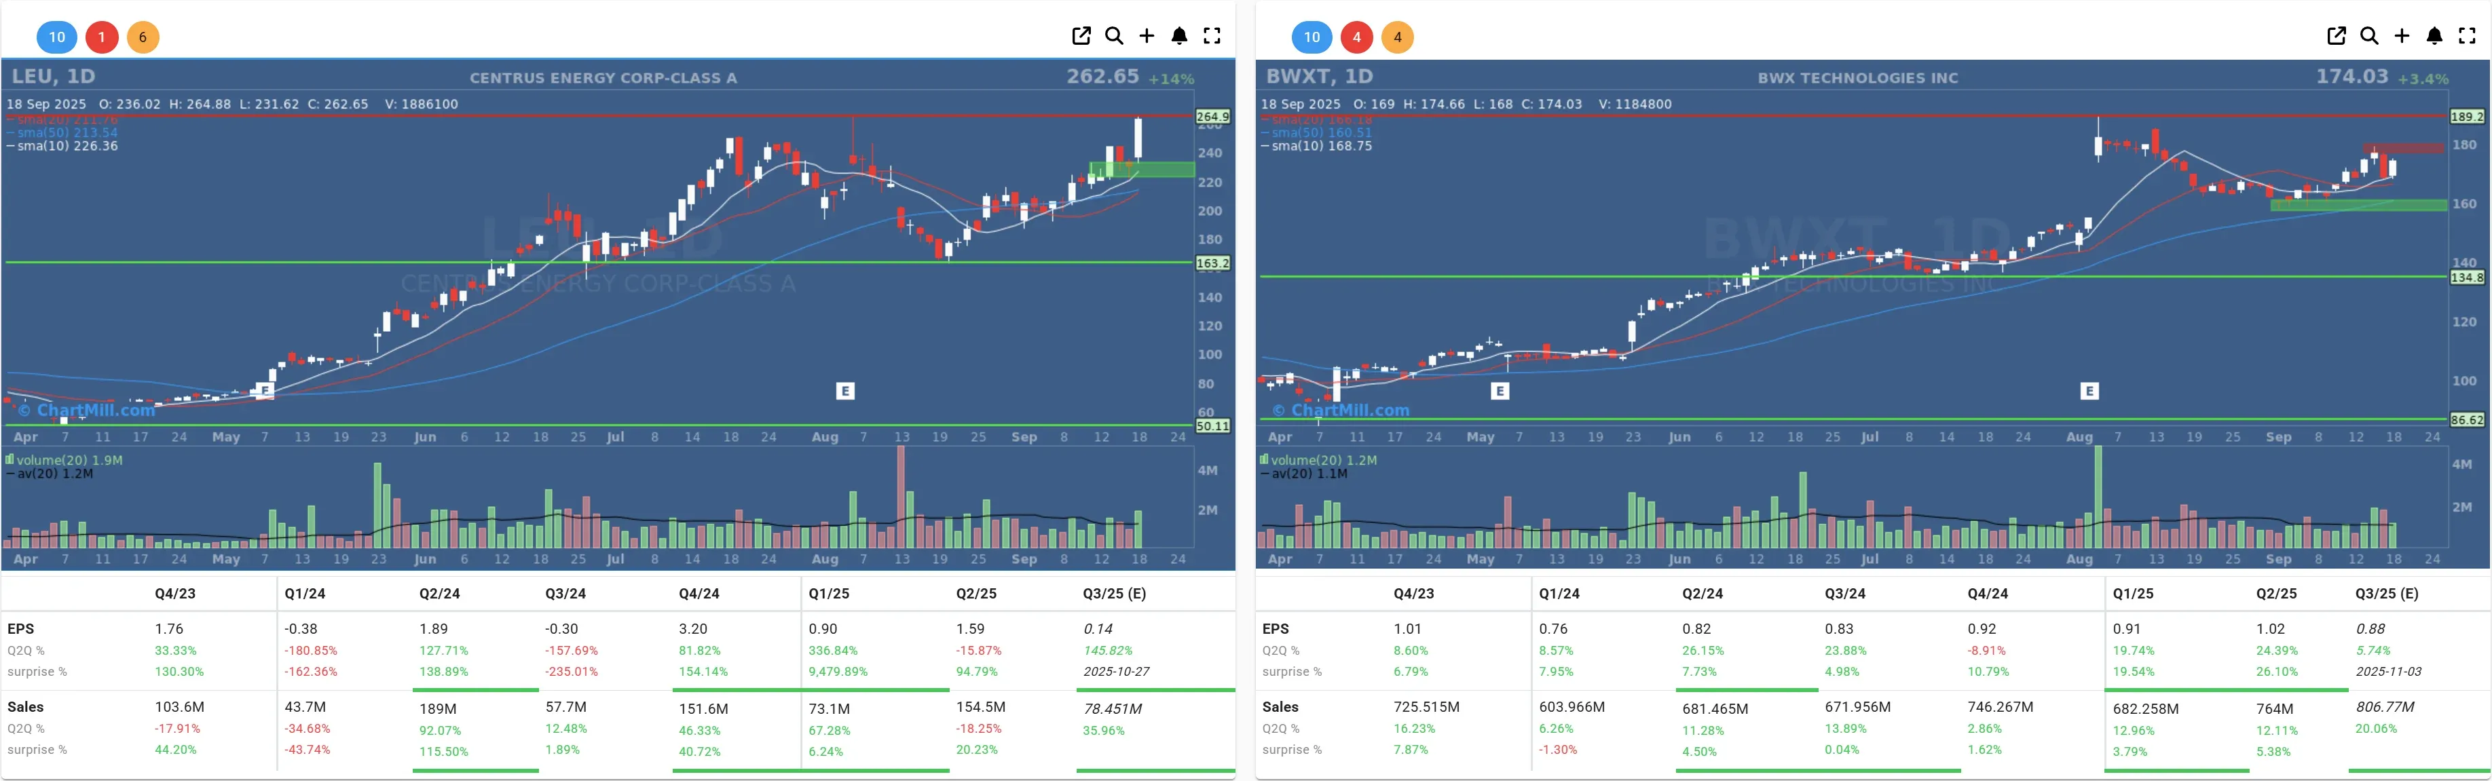Screen dimensions: 2492x781
Task: Click BWXT Q4/24 sales value 746.267M
Action: [2001, 706]
